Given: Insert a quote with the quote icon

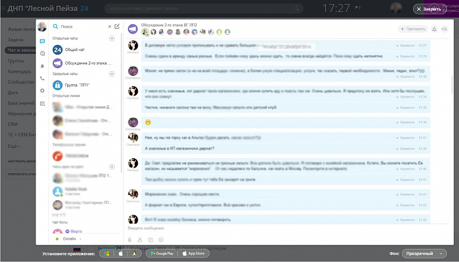Looking at the screenshot, I should click(150, 240).
